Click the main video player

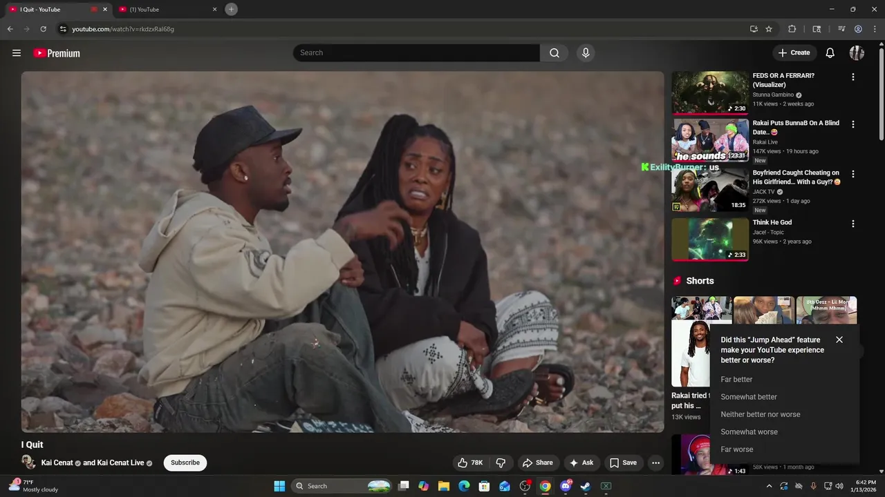tap(342, 252)
